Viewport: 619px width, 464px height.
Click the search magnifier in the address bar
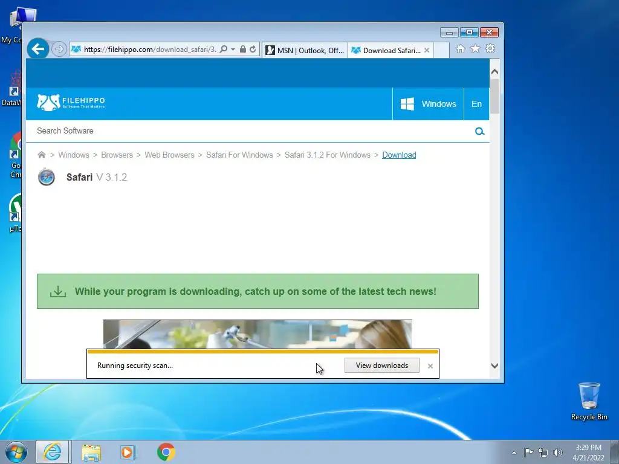click(x=224, y=50)
